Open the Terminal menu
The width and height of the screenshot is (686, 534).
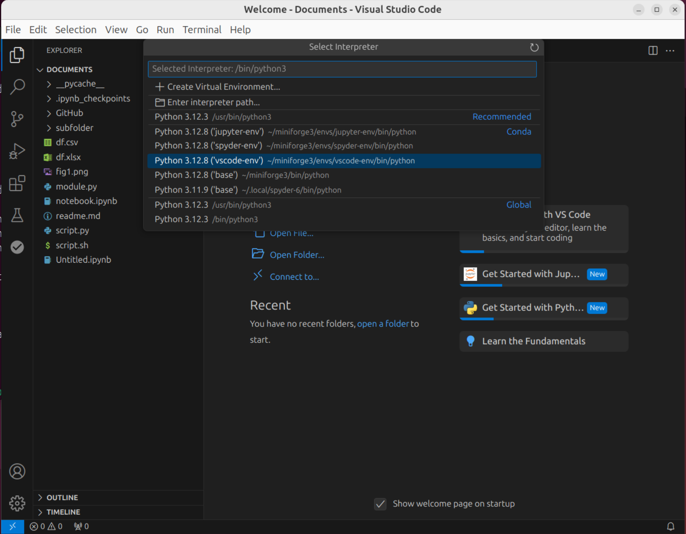tap(202, 29)
